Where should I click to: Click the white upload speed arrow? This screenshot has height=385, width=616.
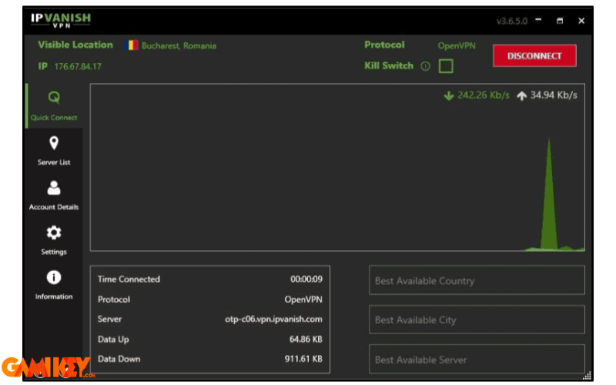[521, 95]
